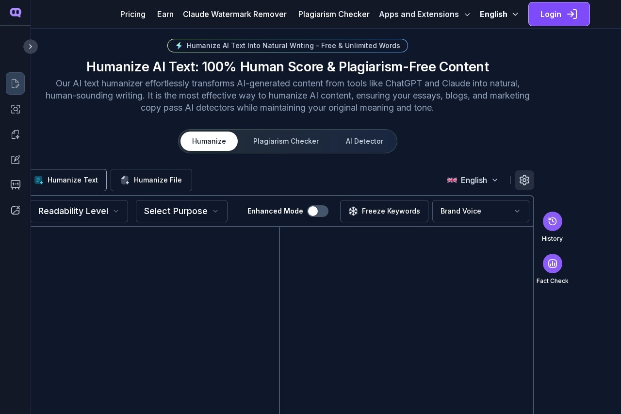Image resolution: width=621 pixels, height=414 pixels.
Task: Open the pen-on-square writing icon in sidebar
Action: tap(16, 160)
